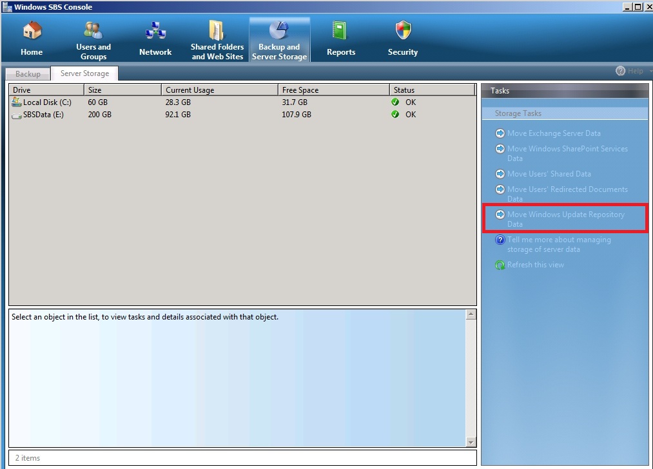Select Backup and Server Storage icon
The width and height of the screenshot is (653, 469).
click(278, 30)
